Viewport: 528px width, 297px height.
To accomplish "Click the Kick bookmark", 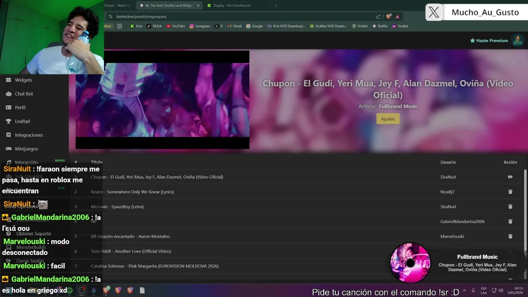I will 136,26.
